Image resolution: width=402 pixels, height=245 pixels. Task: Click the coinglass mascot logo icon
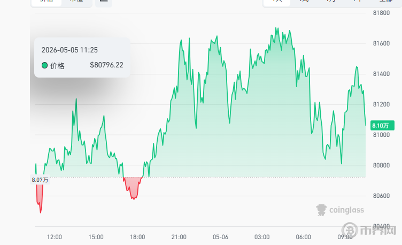click(x=321, y=210)
